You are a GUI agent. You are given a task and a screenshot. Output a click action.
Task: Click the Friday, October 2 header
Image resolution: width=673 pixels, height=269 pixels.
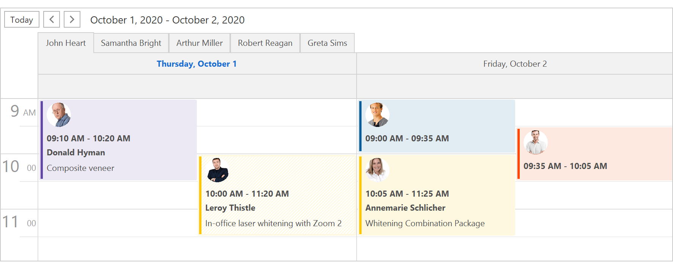click(515, 64)
